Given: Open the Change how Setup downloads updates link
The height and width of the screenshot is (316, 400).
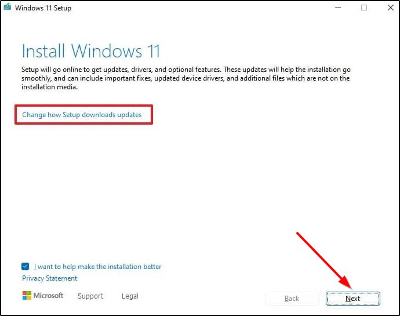Looking at the screenshot, I should point(82,115).
